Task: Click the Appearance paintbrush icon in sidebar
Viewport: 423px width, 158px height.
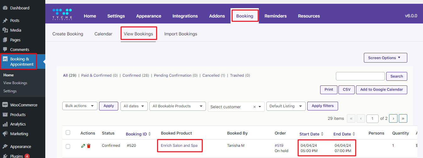Action: tap(5, 146)
